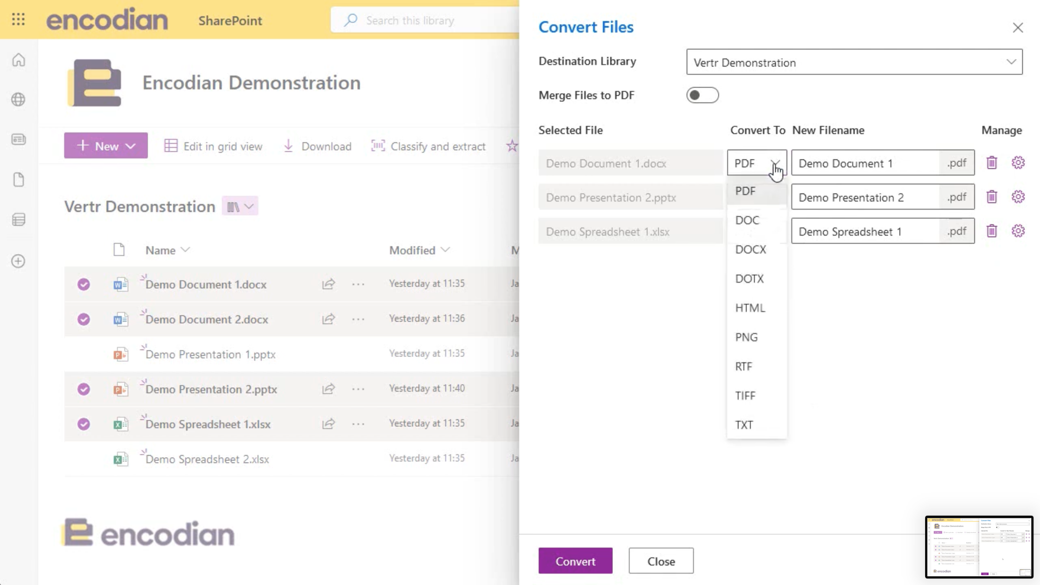Select DOCX from format list
Screen dimensions: 1040x585
[757, 250]
